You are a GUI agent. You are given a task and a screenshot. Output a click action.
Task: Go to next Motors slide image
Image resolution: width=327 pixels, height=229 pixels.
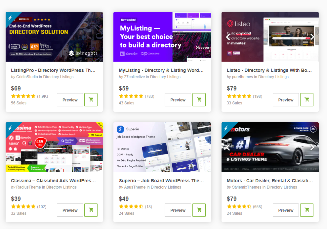pos(312,147)
